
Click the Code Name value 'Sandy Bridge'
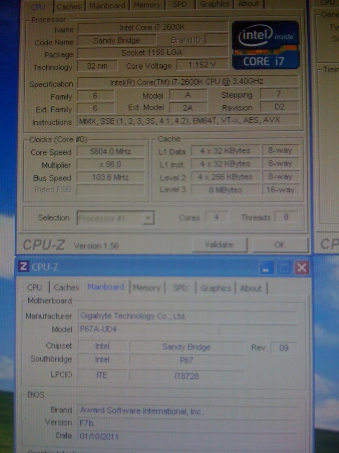pyautogui.click(x=116, y=40)
